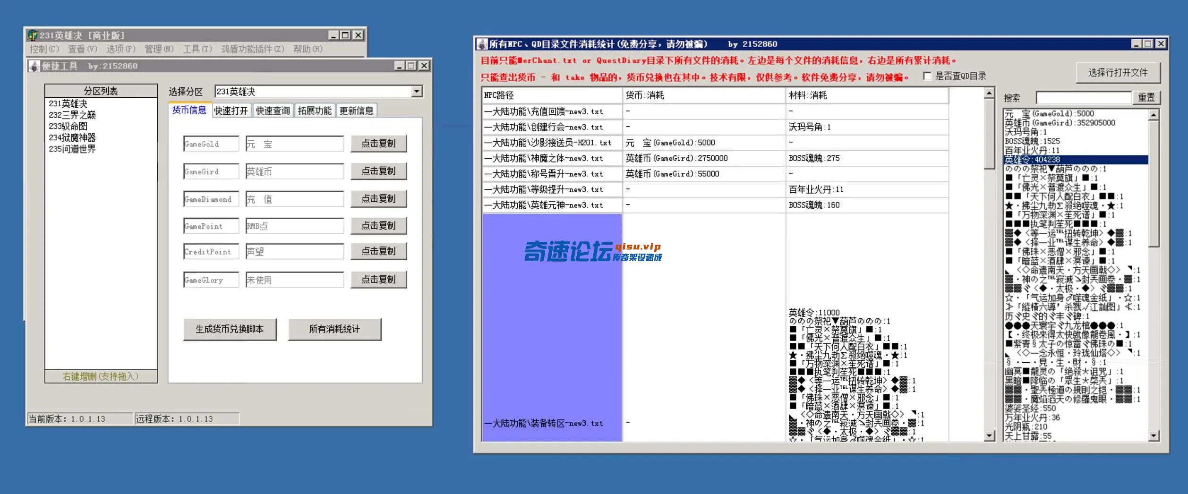Select the 神魔之体-new3.txt row
This screenshot has height=494, width=1188.
(x=715, y=159)
